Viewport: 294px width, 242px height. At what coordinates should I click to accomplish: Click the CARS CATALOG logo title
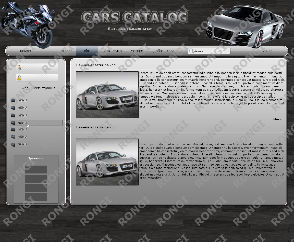135,17
